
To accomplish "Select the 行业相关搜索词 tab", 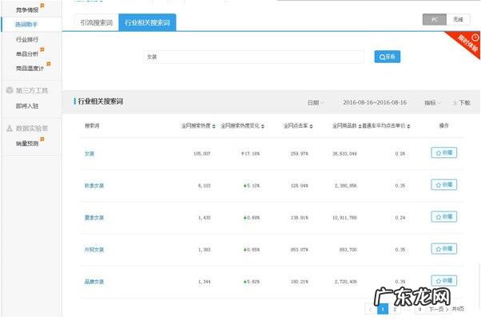I will (147, 22).
